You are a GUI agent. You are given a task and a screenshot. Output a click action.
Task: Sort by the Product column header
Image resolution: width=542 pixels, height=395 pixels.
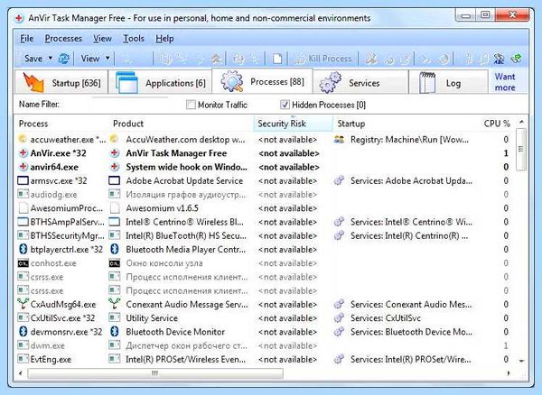pyautogui.click(x=181, y=124)
